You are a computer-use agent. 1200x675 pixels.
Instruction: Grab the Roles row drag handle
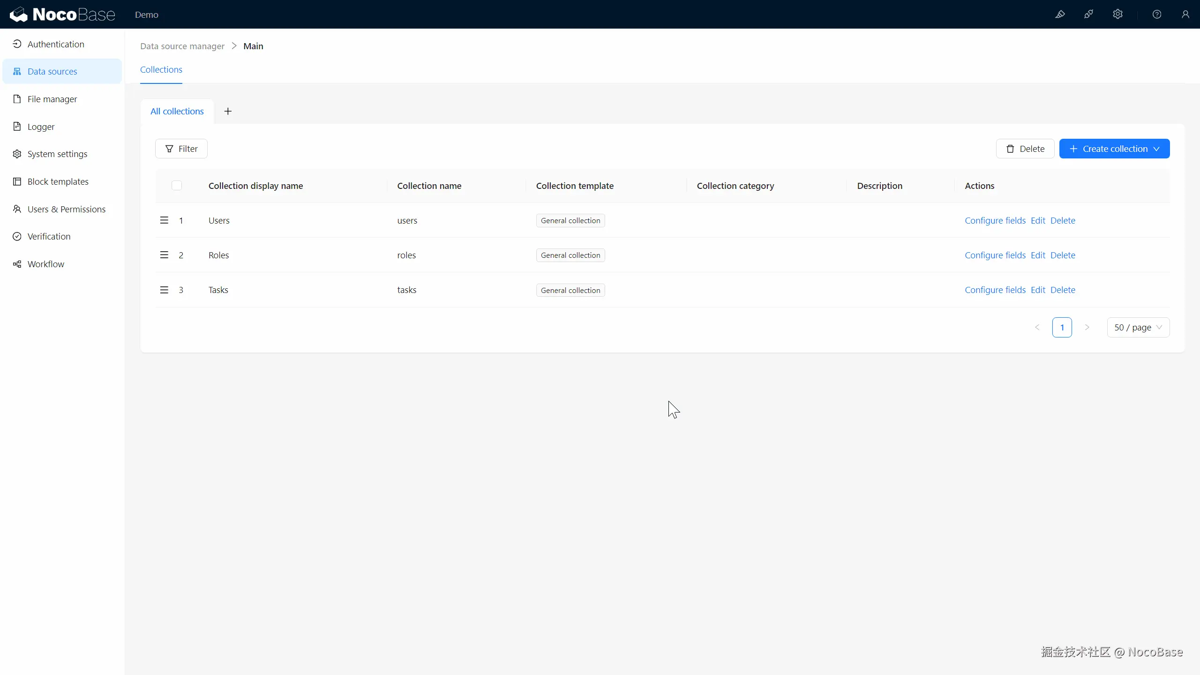click(x=164, y=255)
